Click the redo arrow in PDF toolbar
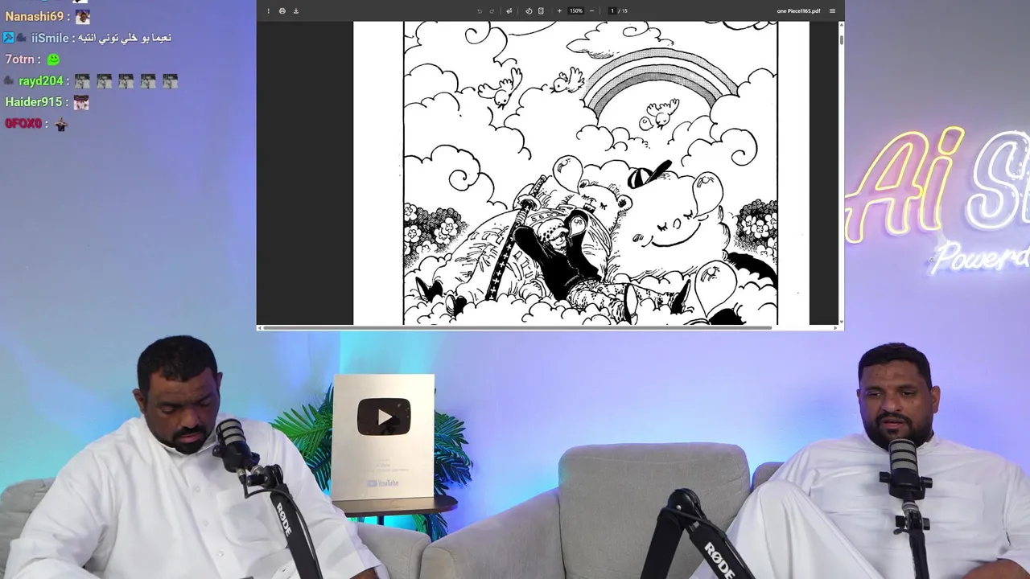 pos(492,10)
